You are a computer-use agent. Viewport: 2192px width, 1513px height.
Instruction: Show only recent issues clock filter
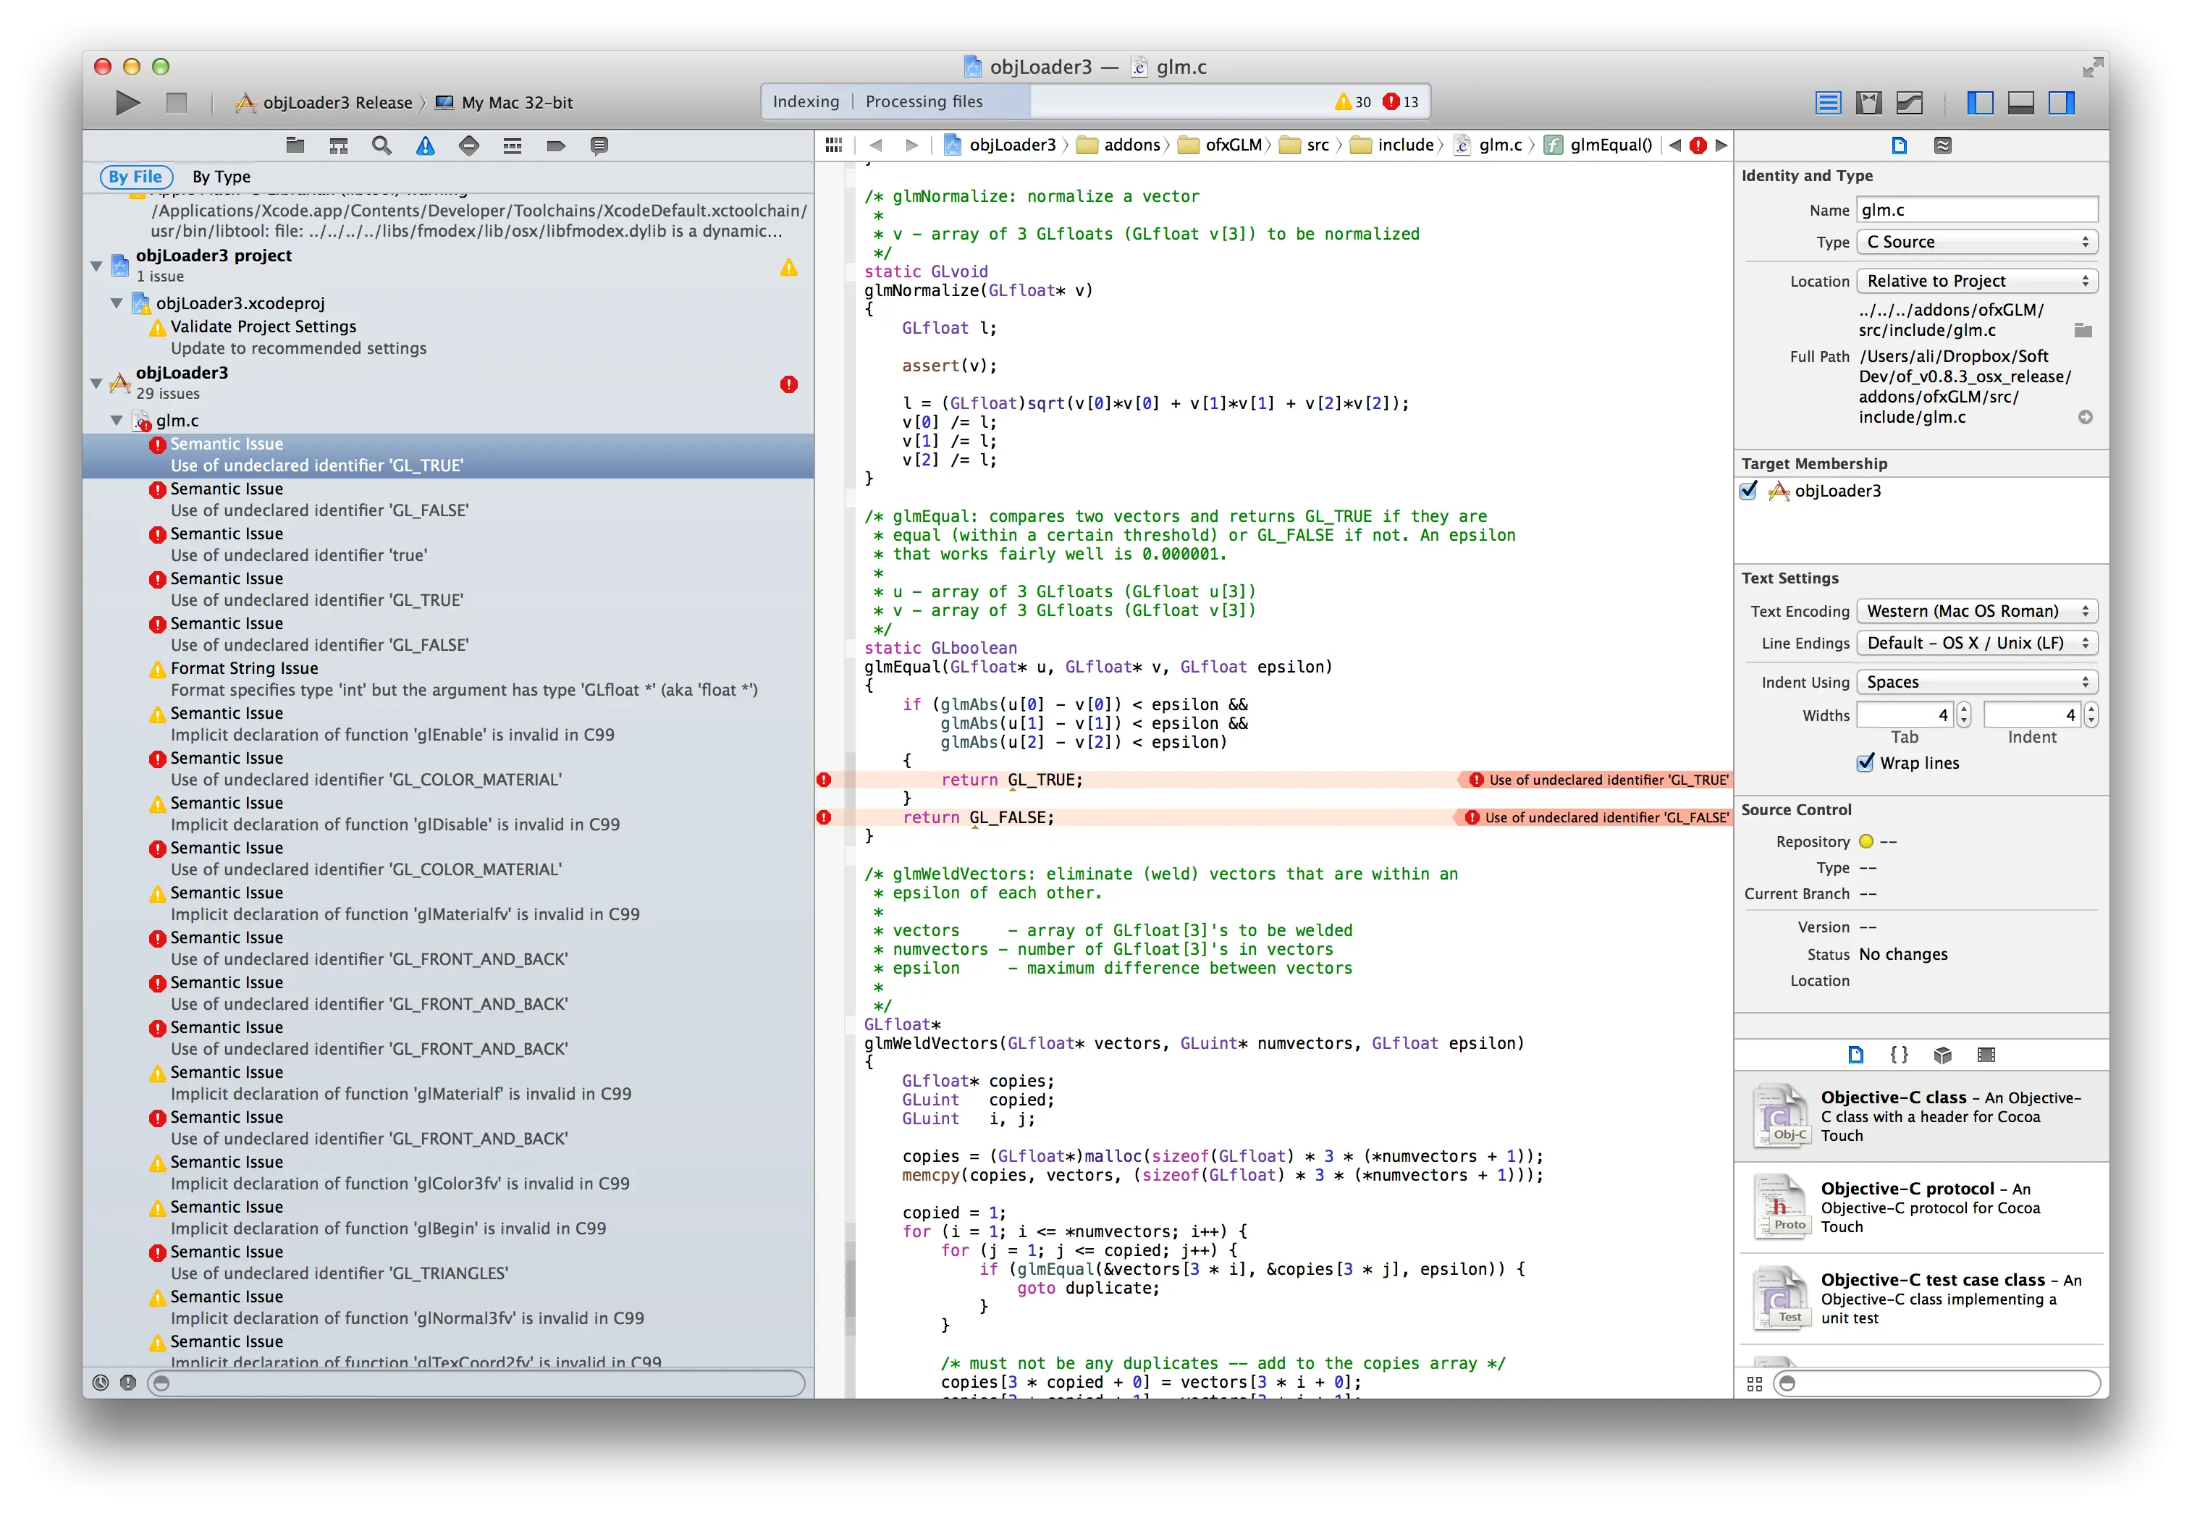101,1383
